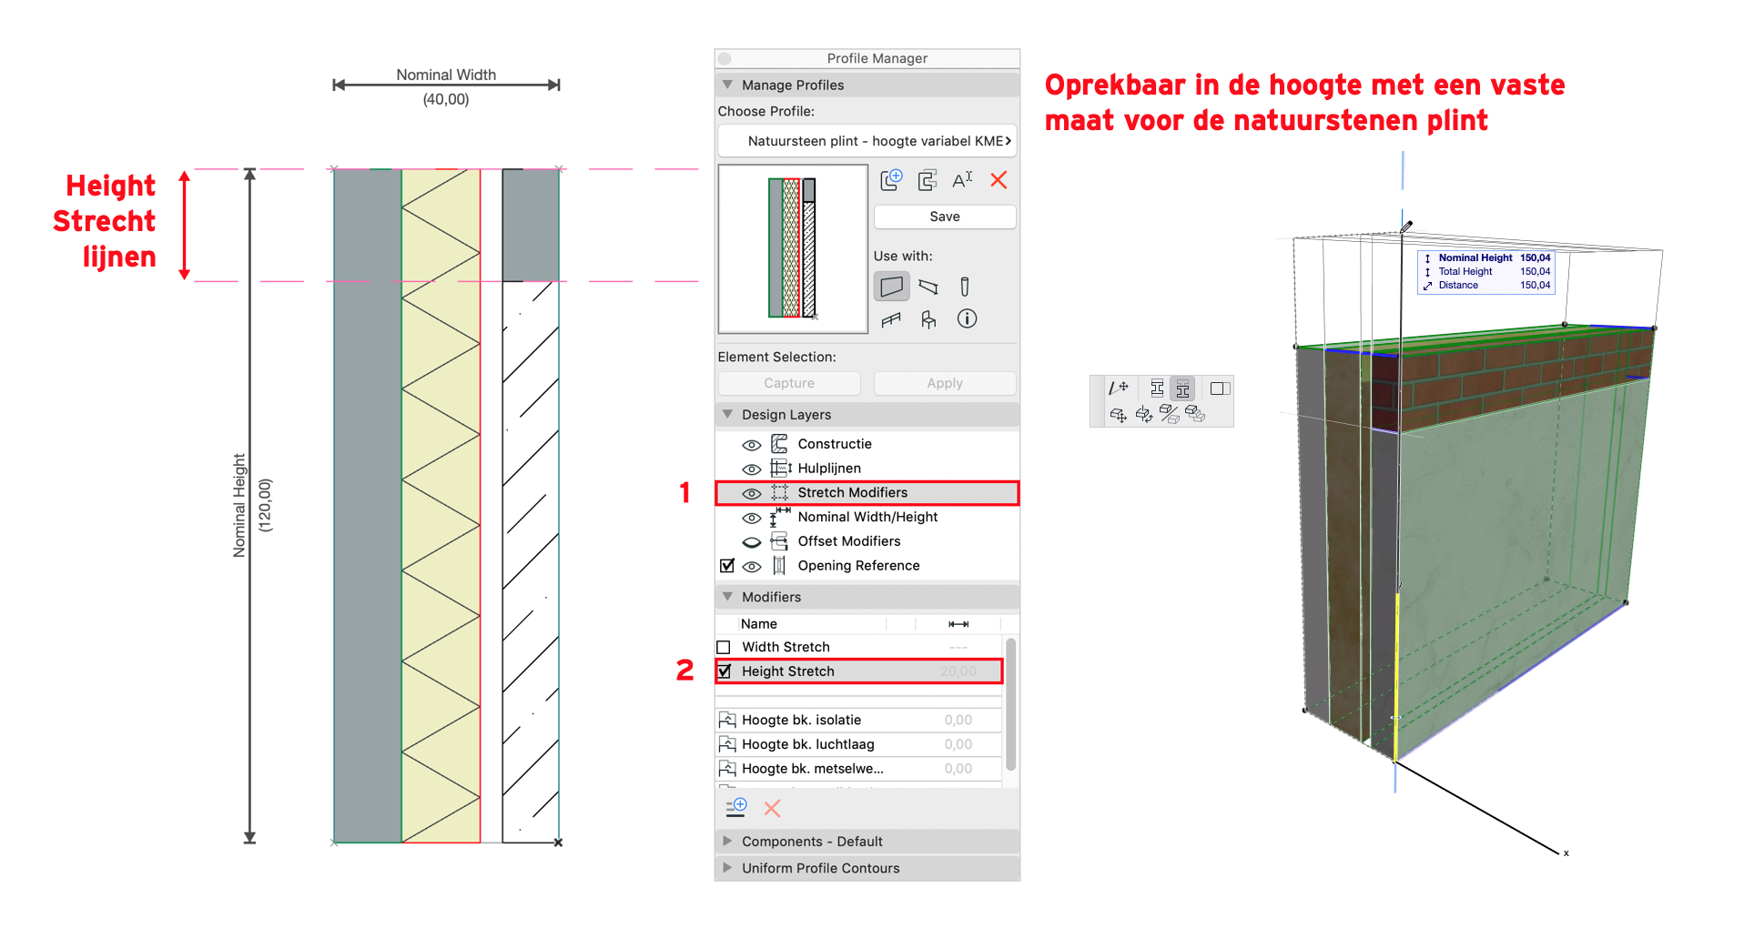Open the Choose Profile dropdown

(867, 141)
